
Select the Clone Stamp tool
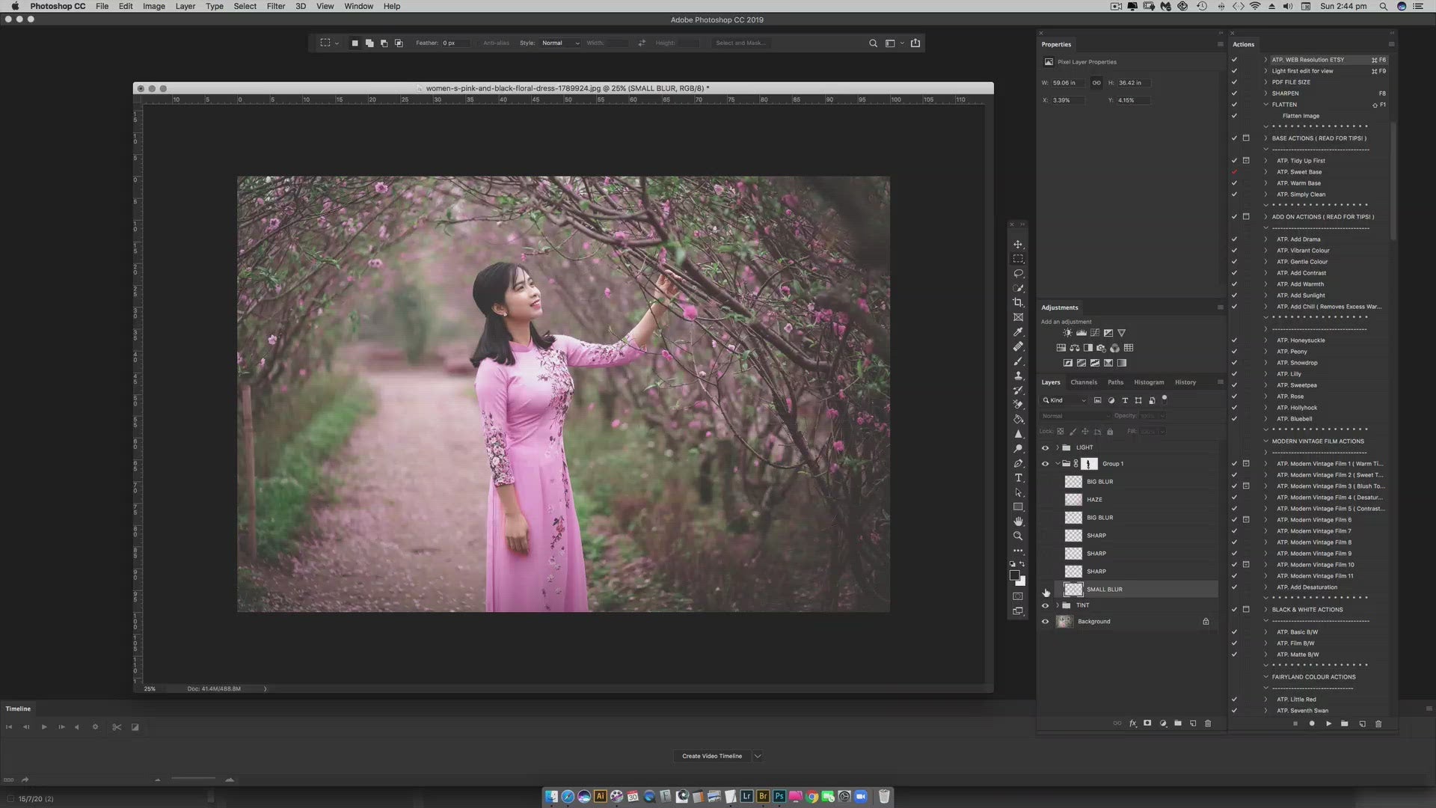tap(1018, 376)
